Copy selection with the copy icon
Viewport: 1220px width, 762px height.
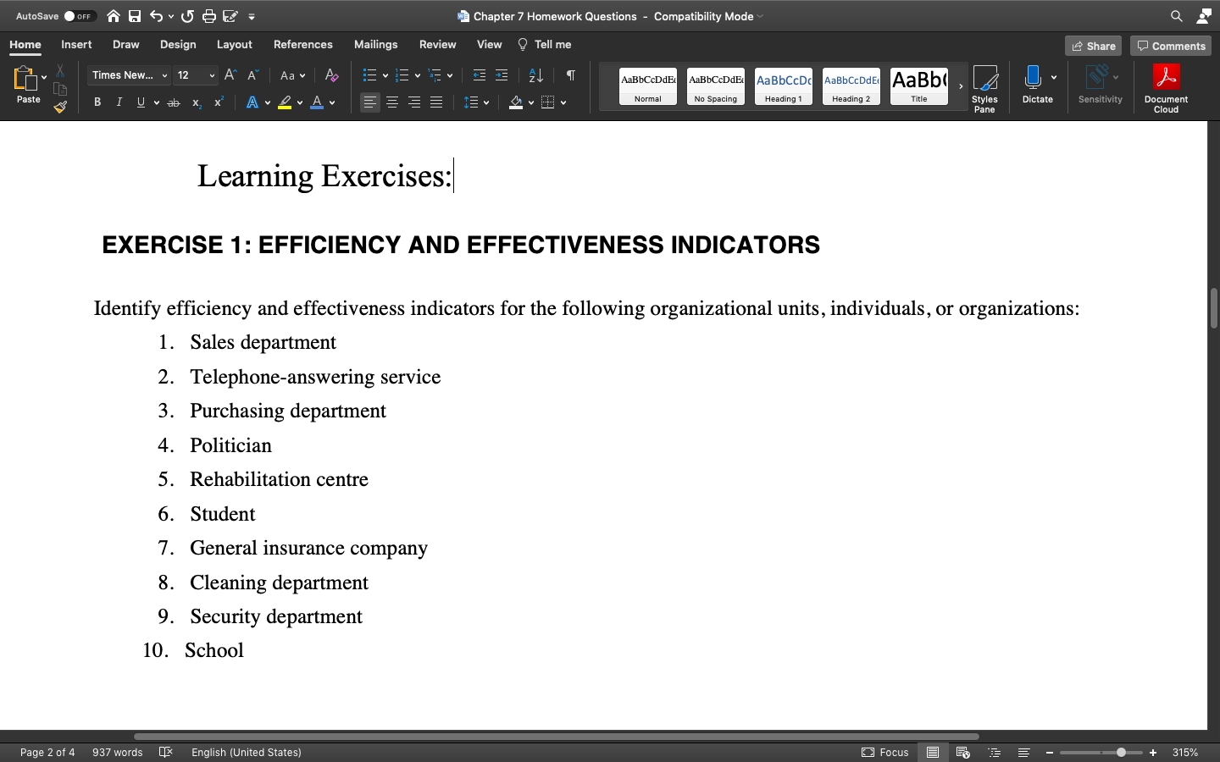pos(60,88)
